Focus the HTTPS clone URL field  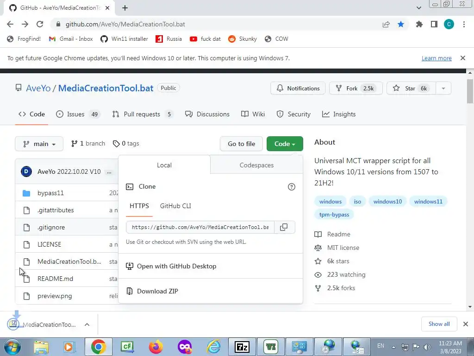(200, 227)
